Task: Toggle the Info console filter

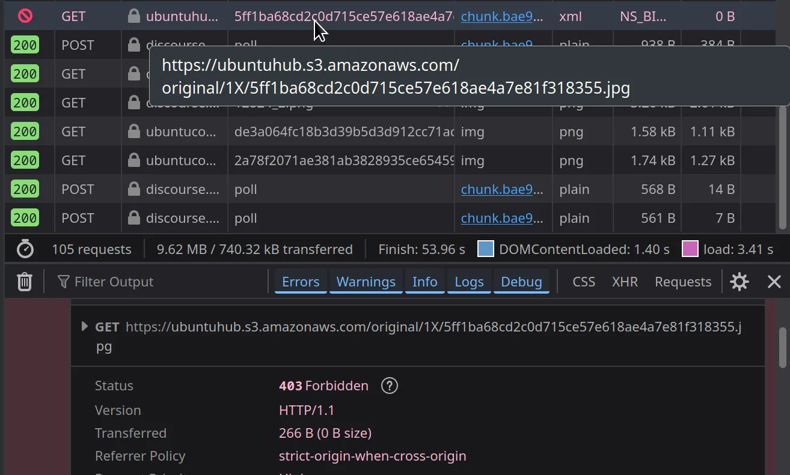Action: pos(424,282)
